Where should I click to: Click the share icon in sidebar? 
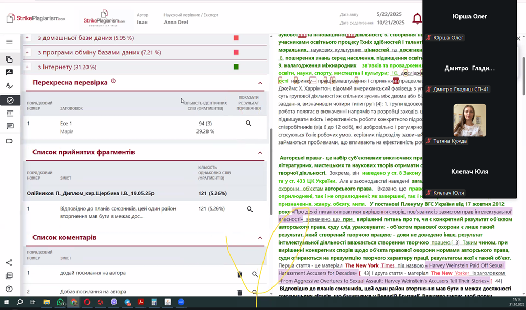click(x=9, y=263)
